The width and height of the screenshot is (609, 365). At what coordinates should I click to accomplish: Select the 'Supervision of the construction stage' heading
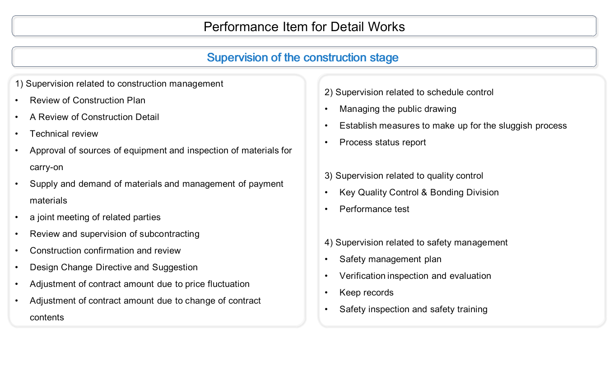(302, 58)
